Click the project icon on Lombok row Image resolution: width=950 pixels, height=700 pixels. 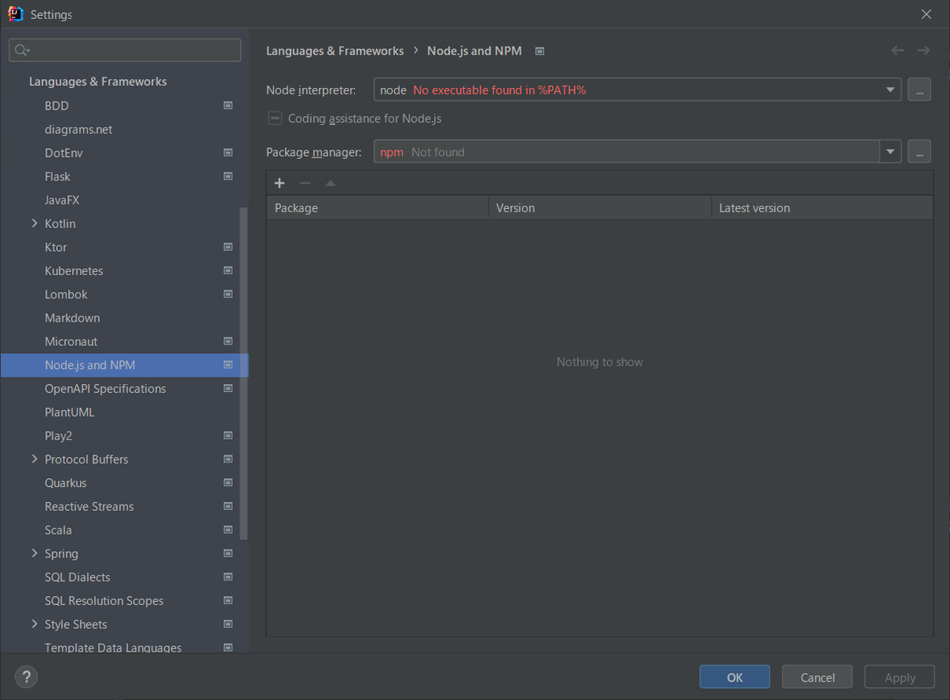pos(228,295)
